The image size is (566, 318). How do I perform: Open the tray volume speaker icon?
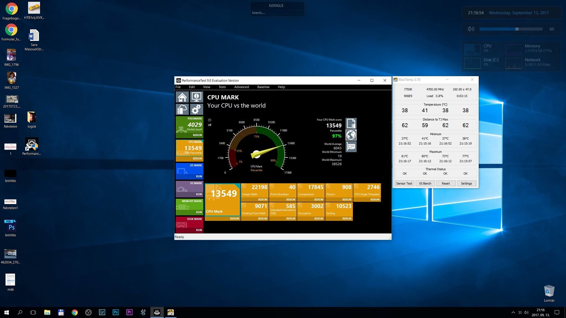(526, 312)
